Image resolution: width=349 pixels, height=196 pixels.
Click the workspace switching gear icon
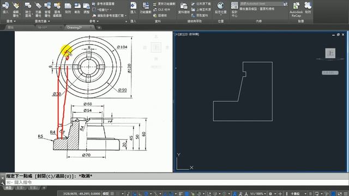coord(270,194)
